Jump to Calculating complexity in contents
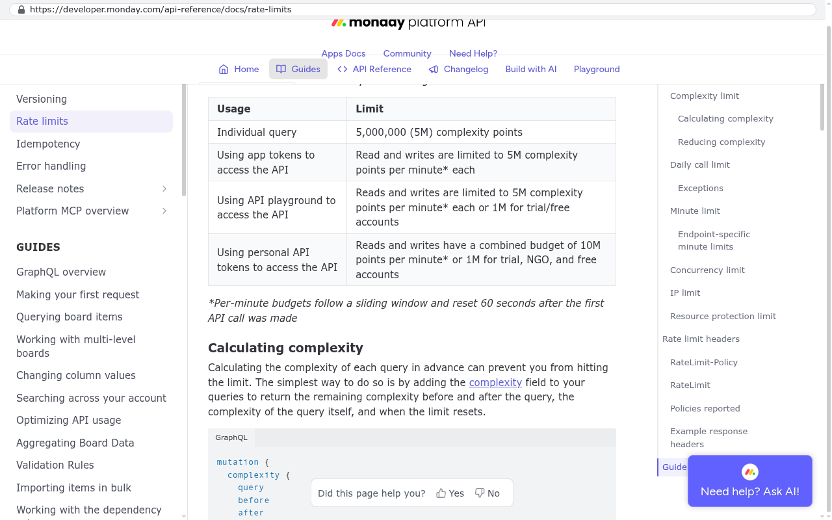The height and width of the screenshot is (520, 832). [x=725, y=118]
